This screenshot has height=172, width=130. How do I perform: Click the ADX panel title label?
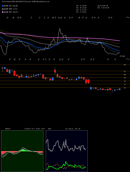point(50,129)
